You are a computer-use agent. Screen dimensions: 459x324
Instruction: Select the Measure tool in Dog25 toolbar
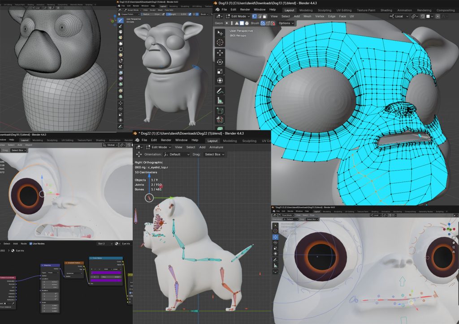276,265
